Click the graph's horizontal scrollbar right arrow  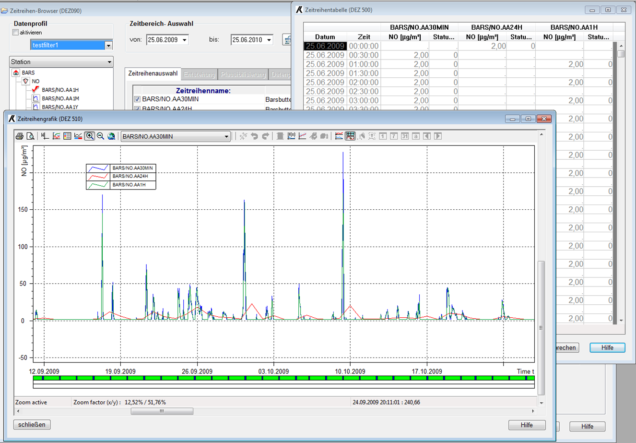point(533,411)
